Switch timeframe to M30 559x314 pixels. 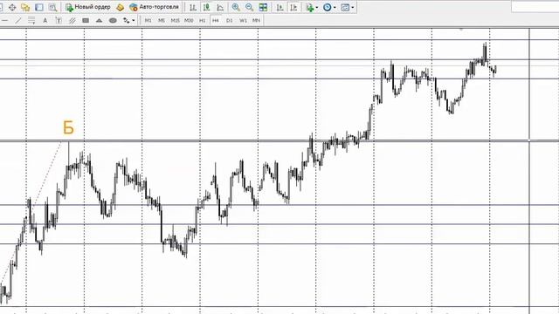pos(189,21)
